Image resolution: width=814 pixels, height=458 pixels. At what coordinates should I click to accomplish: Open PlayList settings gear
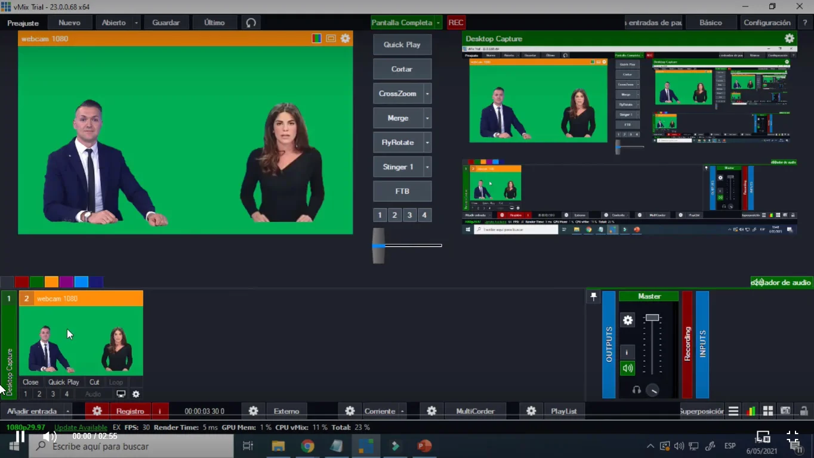[531, 411]
